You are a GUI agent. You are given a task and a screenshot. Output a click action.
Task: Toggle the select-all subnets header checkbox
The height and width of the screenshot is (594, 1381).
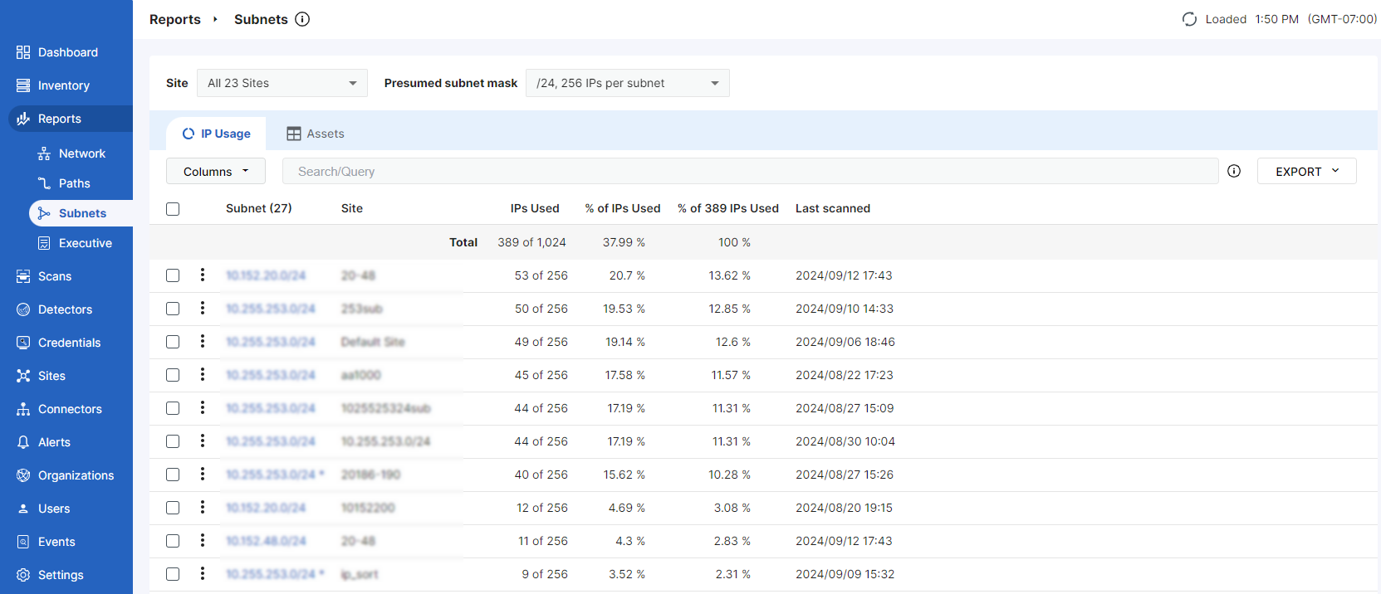click(173, 209)
